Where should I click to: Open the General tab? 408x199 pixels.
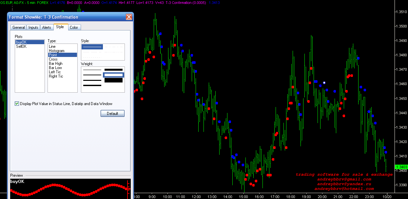[18, 27]
